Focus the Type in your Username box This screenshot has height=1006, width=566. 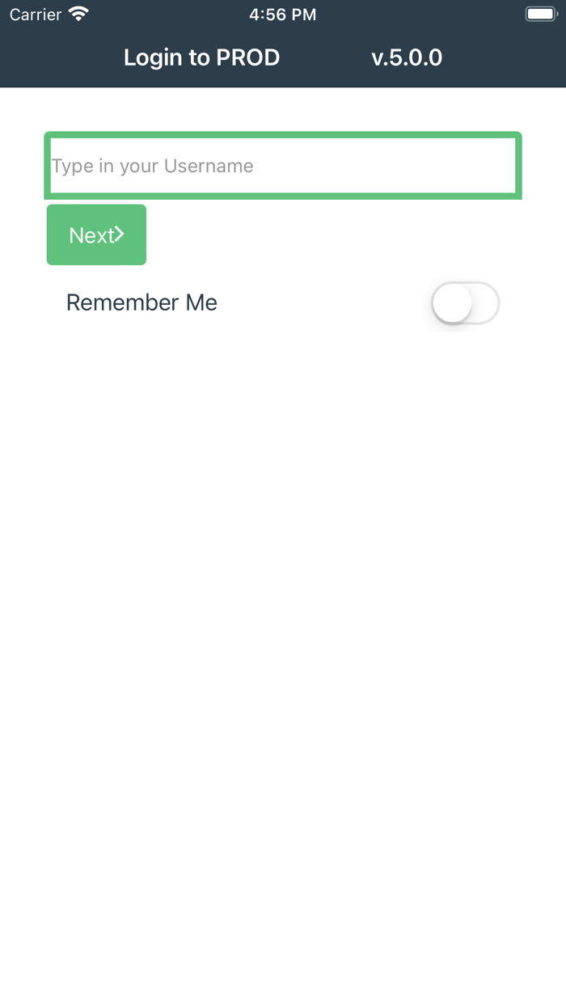[282, 165]
